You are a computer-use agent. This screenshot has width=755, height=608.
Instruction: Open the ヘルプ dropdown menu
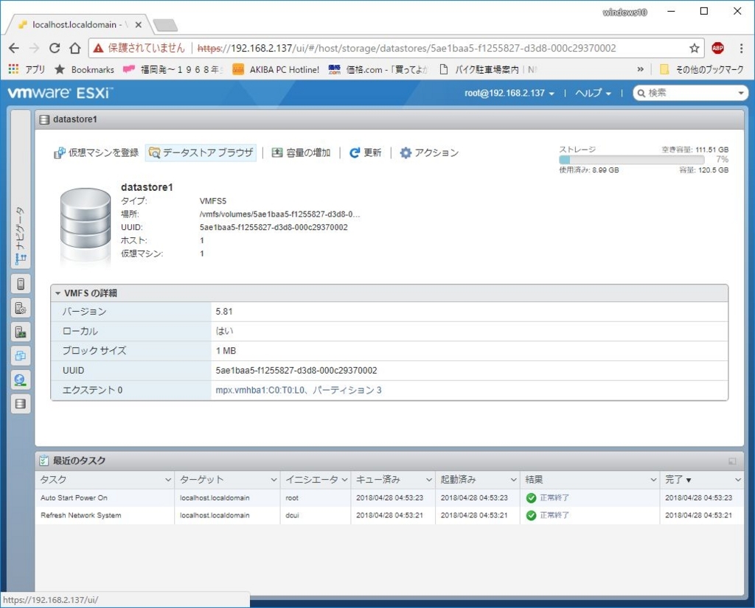[593, 93]
